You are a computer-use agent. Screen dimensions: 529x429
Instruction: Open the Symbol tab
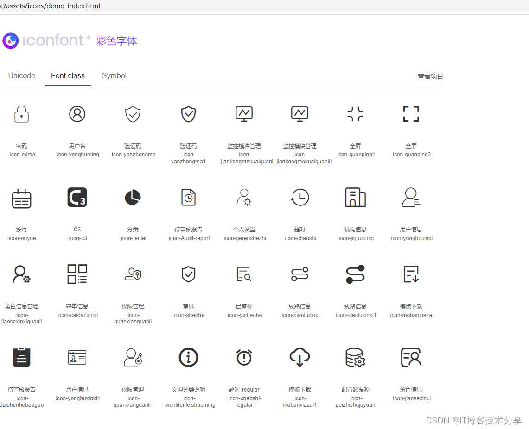pos(114,75)
